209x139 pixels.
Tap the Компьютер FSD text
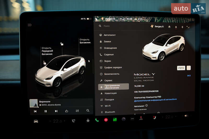(x=154, y=97)
